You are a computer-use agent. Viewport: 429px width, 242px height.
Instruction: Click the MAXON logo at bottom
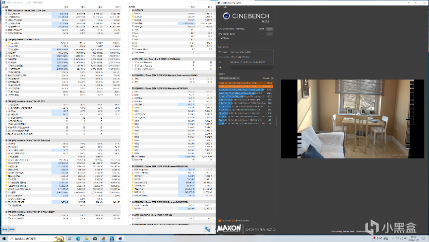[x=229, y=228]
